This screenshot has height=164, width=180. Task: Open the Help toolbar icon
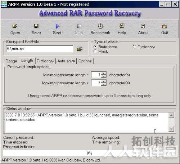point(122,26)
